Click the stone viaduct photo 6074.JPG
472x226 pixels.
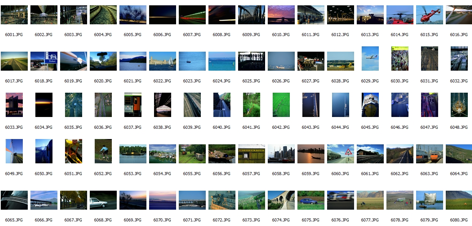click(281, 200)
